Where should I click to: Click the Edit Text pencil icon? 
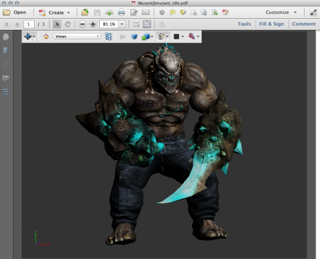(134, 12)
